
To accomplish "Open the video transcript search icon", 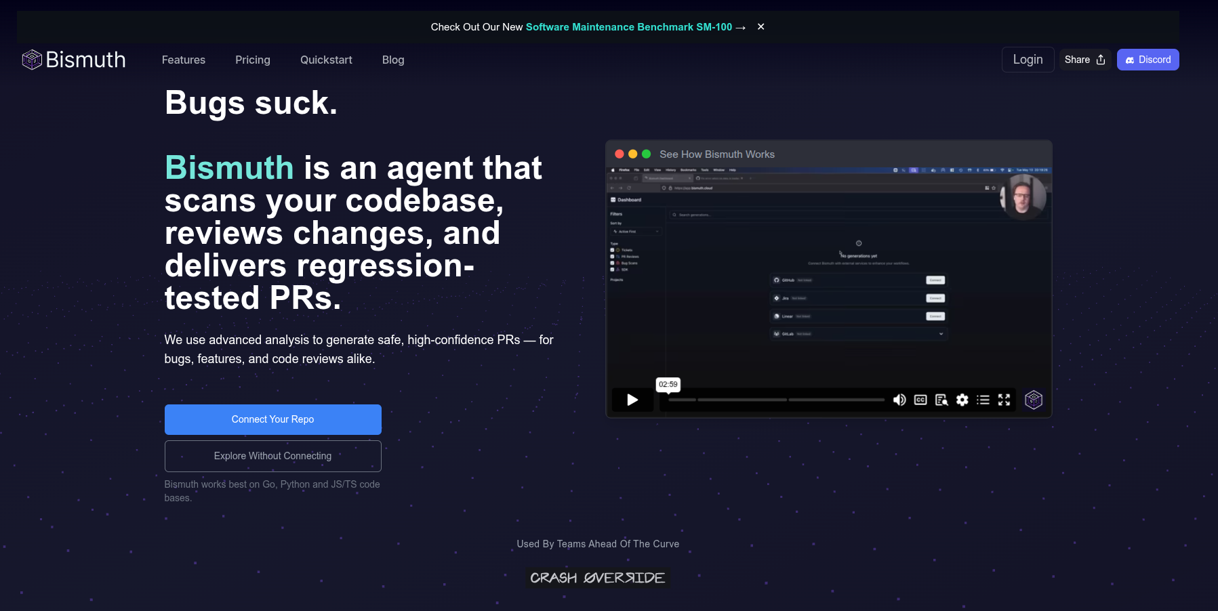I will click(x=941, y=400).
